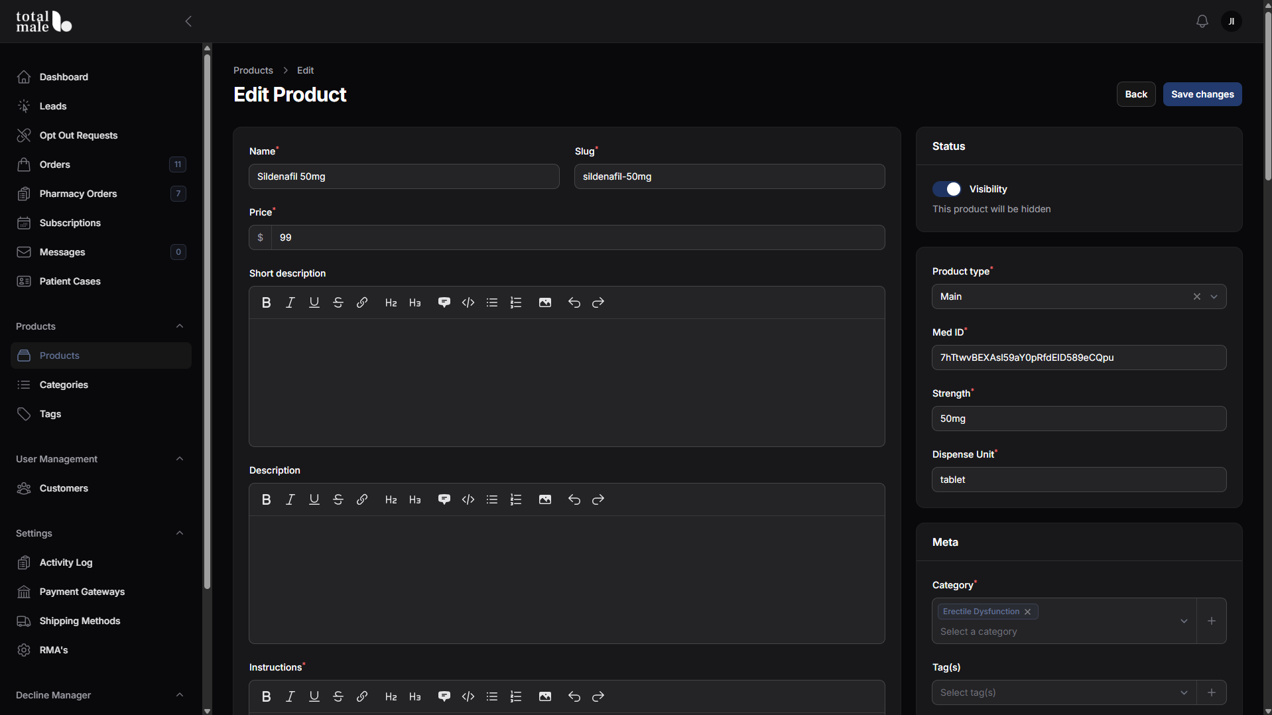Screen dimensions: 1272x715
Task: Toggle Bold in Short description toolbar
Action: (x=266, y=302)
